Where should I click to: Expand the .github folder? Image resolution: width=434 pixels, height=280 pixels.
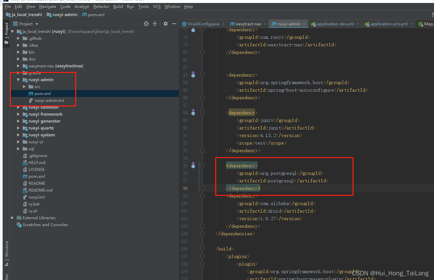[19, 38]
